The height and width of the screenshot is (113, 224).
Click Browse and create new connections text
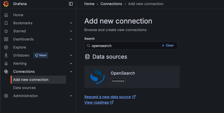(115, 30)
